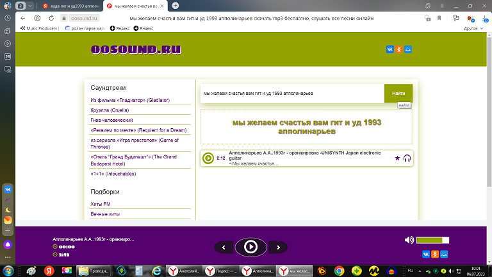
Task: Close the current мы желаем счастья tab
Action: click(x=162, y=6)
